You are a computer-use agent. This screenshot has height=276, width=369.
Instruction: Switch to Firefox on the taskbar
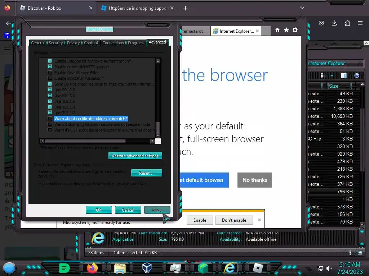(x=92, y=268)
